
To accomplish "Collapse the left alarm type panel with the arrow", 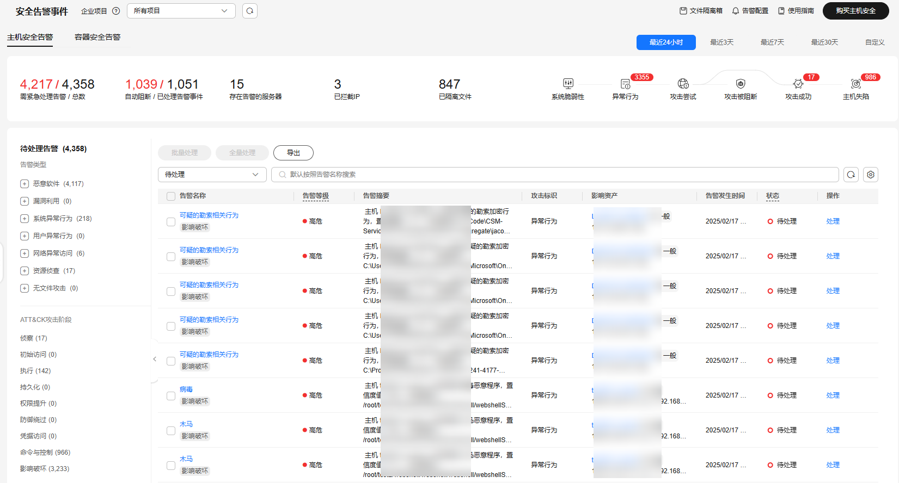I will 155,359.
